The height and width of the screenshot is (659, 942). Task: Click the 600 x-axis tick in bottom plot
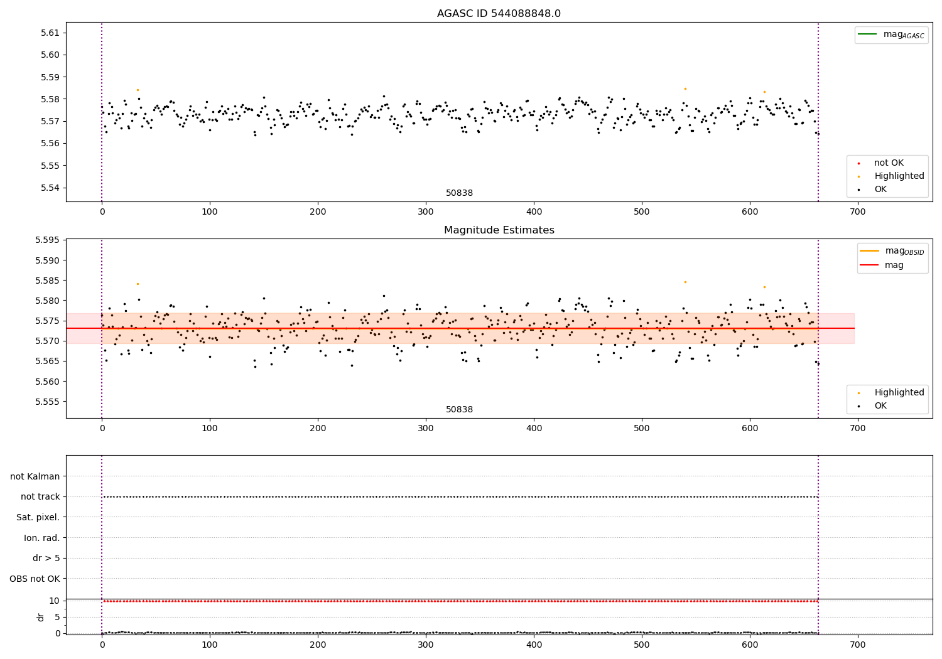click(750, 645)
